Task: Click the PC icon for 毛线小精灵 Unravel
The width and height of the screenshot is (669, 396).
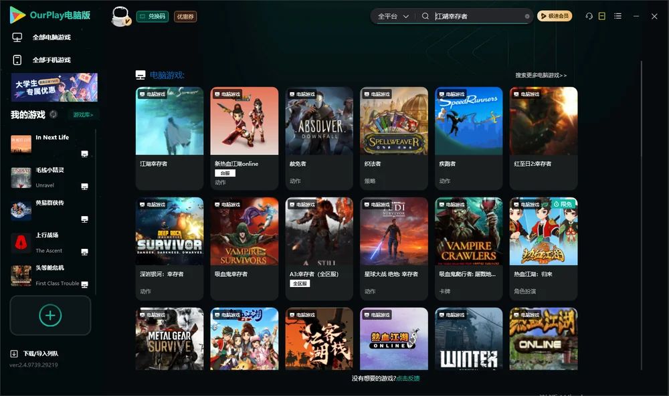Action: tap(84, 187)
